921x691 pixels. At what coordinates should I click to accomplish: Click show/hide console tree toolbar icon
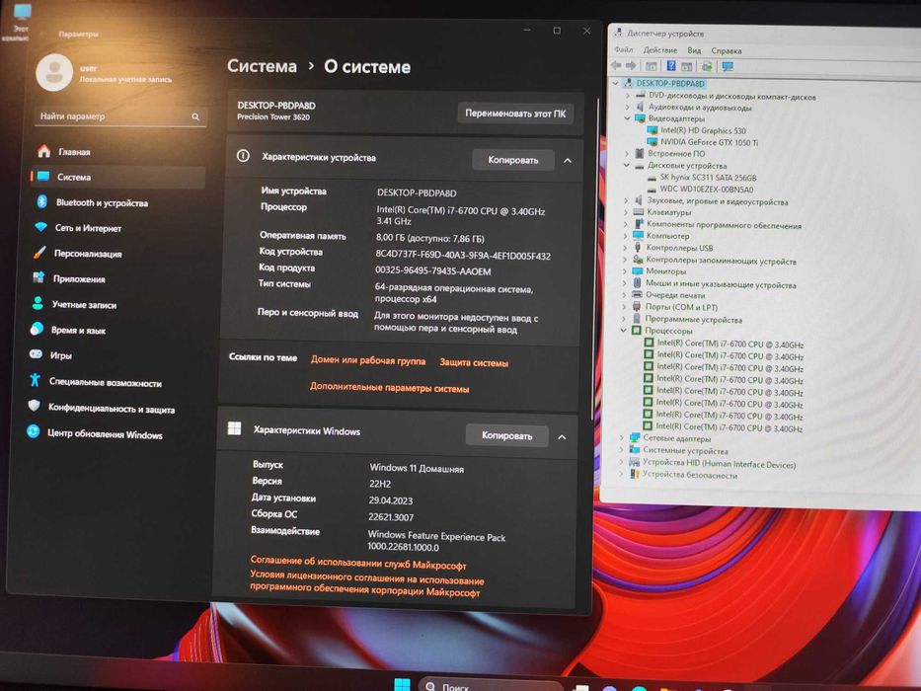651,66
